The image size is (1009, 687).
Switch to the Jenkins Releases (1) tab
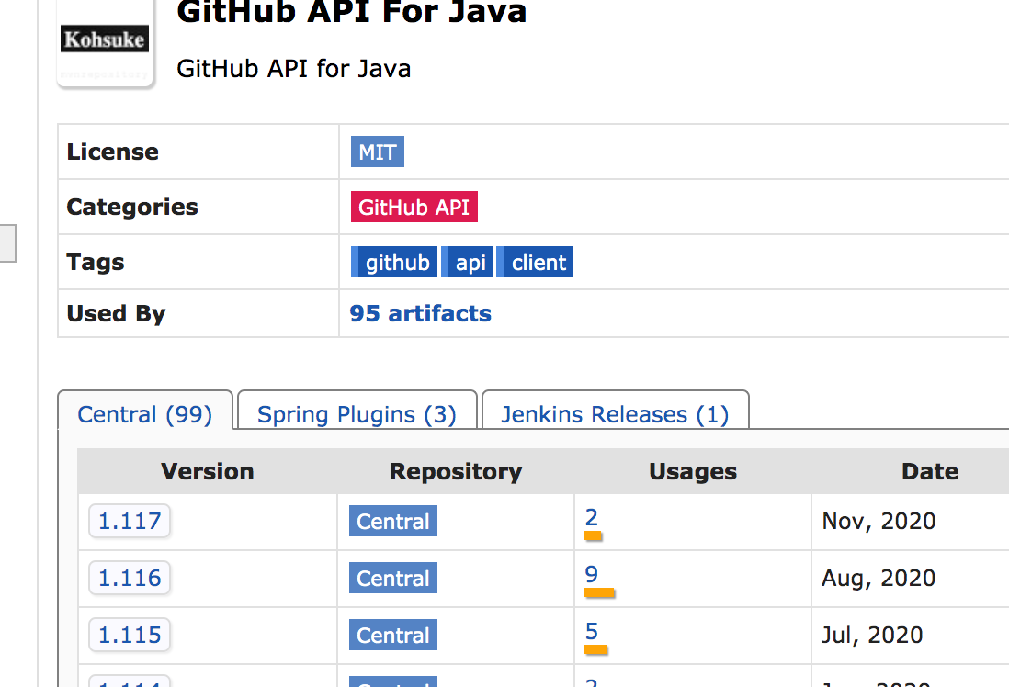[x=615, y=414]
